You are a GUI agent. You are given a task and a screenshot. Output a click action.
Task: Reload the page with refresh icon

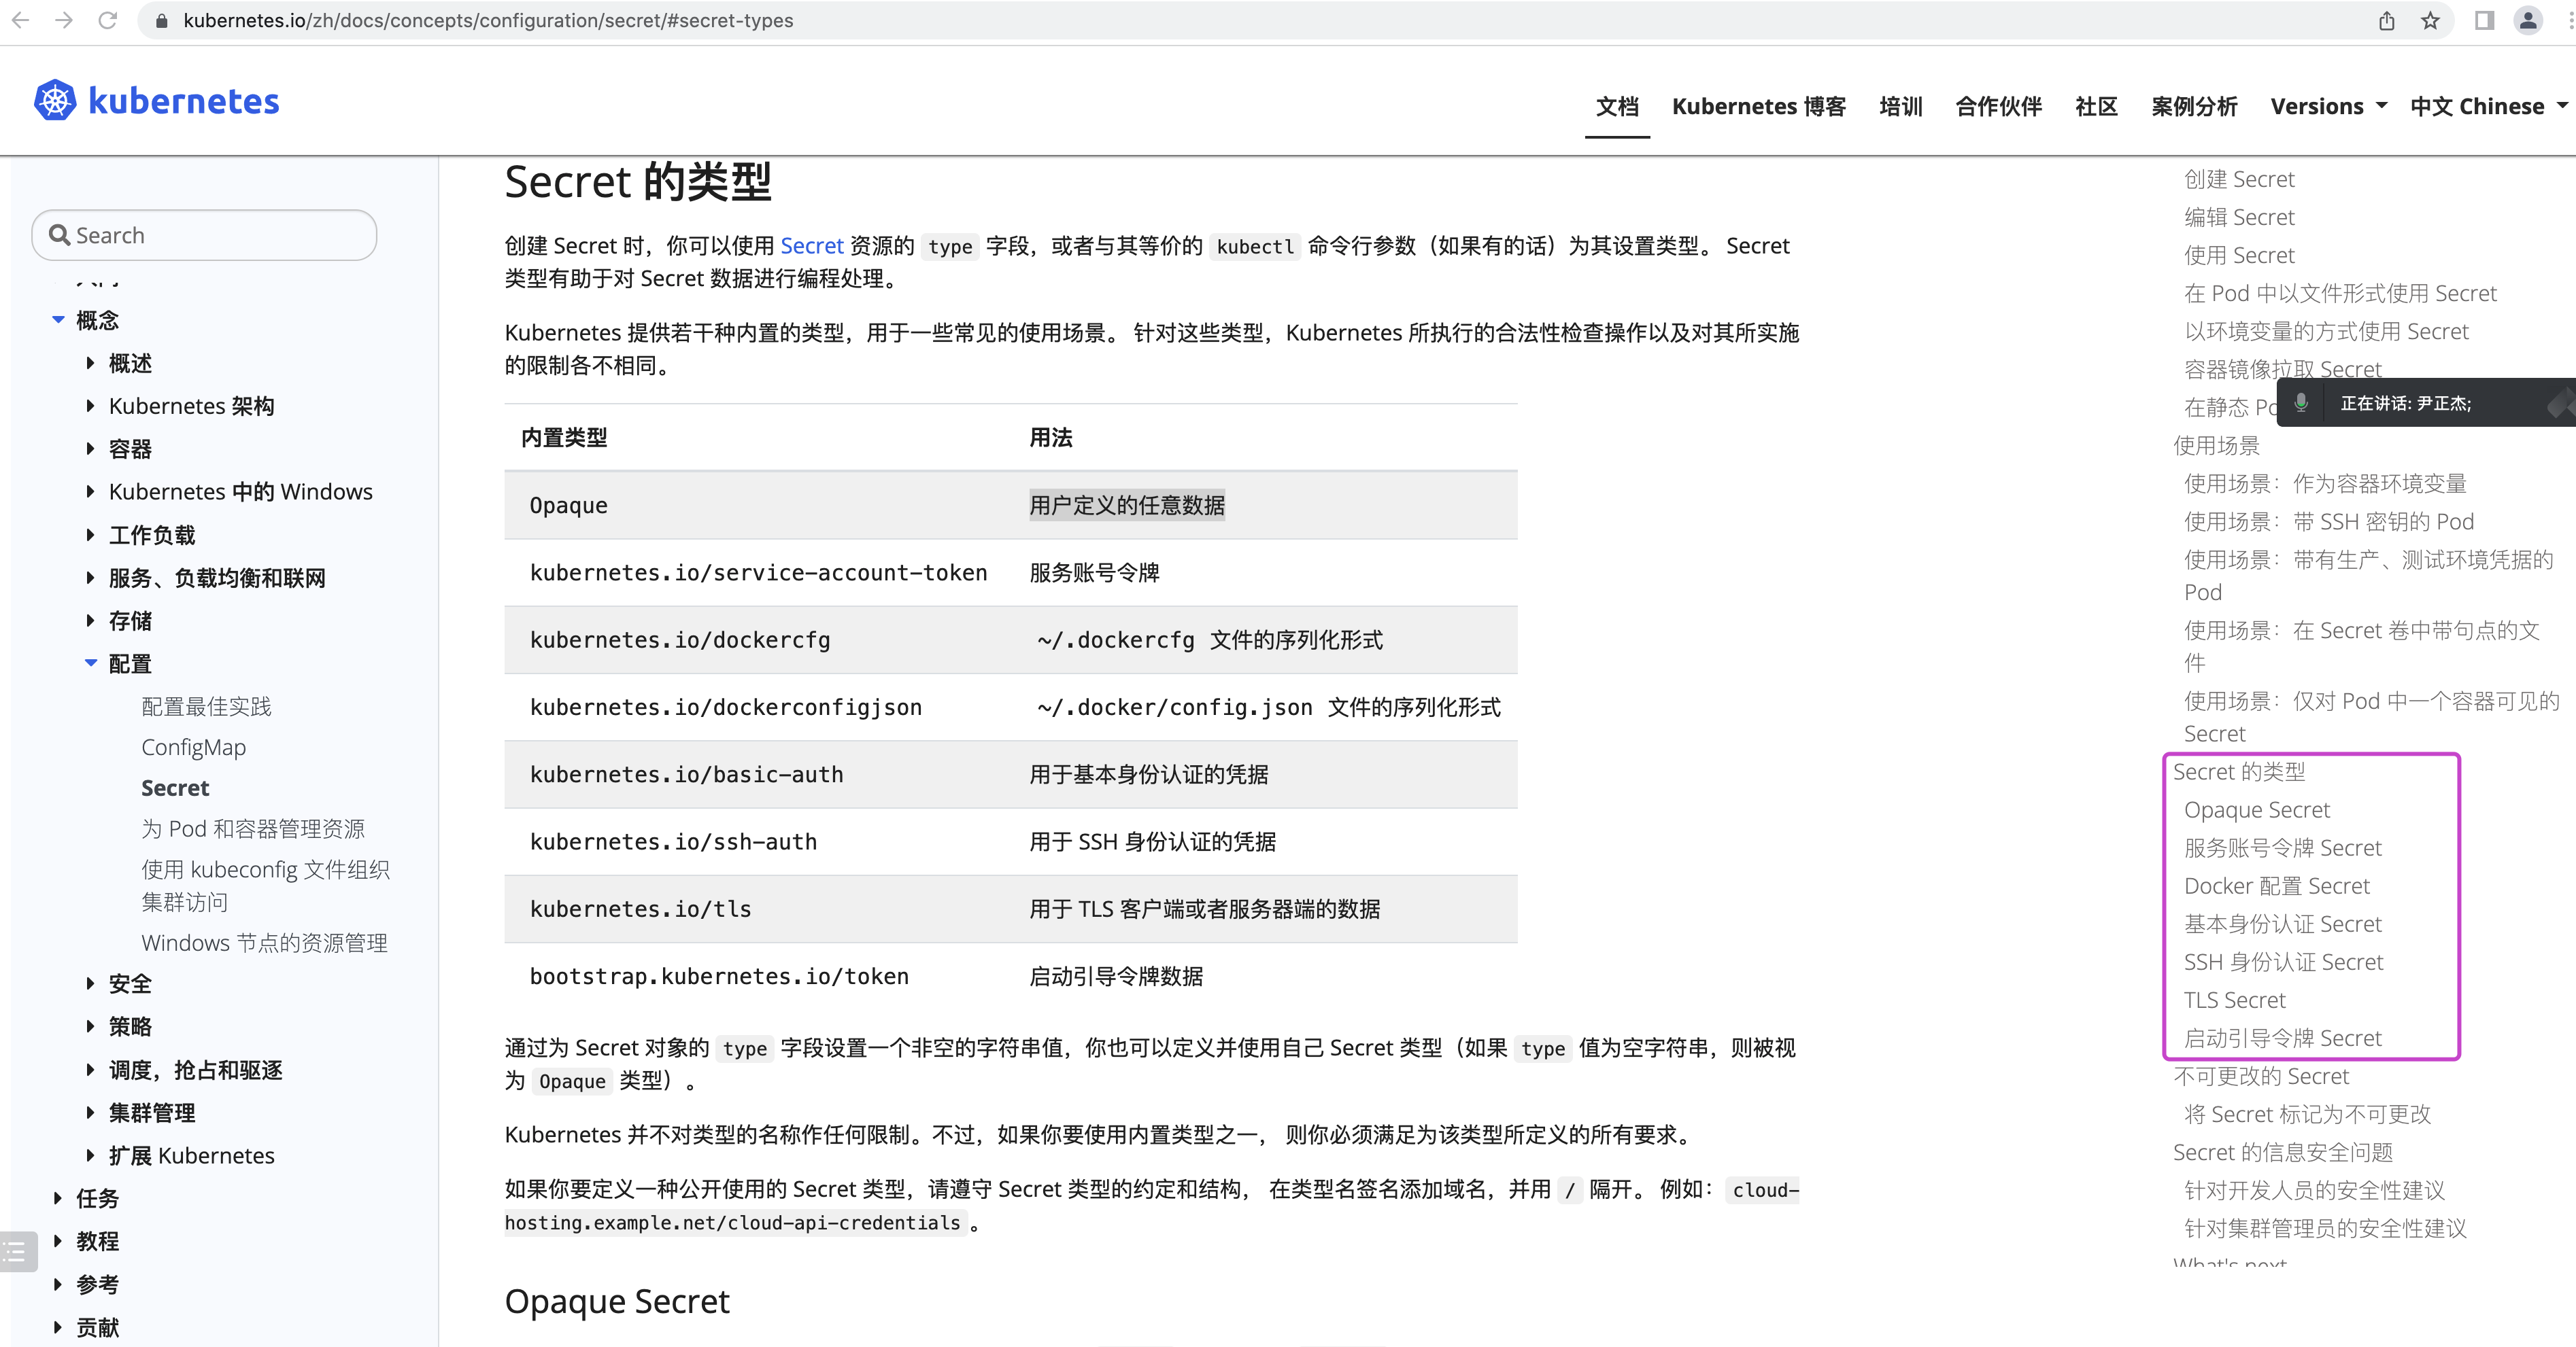click(x=108, y=20)
